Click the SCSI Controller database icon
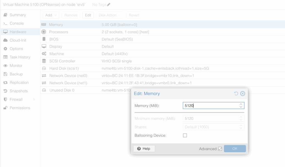Image resolution: width=285 pixels, height=167 pixels. pos(44,61)
